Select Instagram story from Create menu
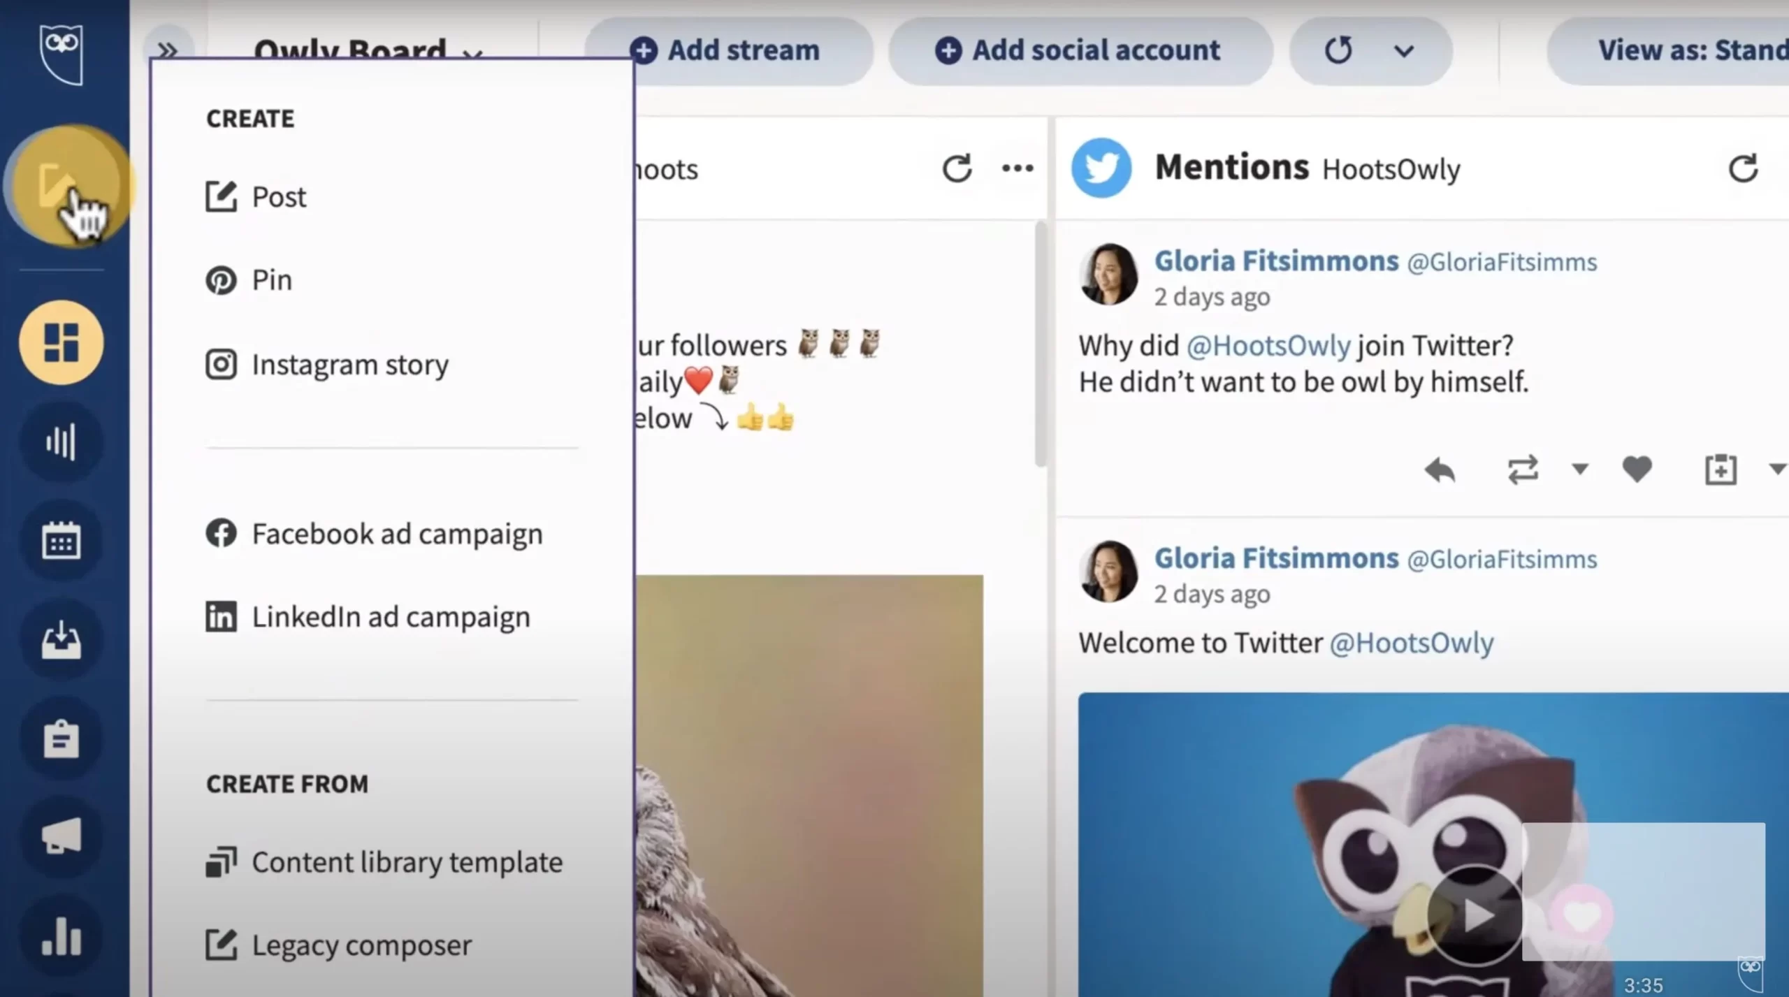Viewport: 1789px width, 997px height. pos(350,363)
